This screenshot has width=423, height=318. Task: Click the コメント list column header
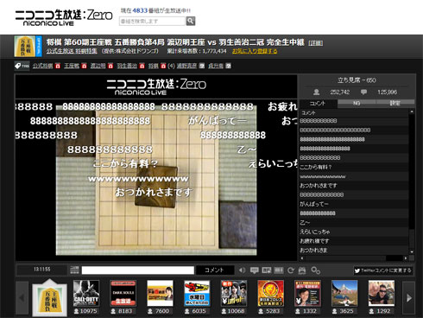(354, 112)
